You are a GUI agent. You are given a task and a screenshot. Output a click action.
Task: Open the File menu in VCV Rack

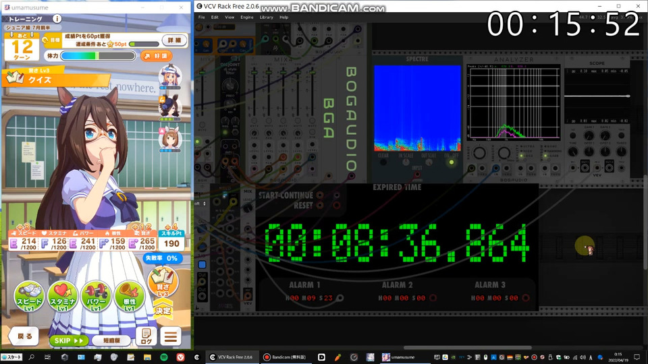click(x=202, y=18)
